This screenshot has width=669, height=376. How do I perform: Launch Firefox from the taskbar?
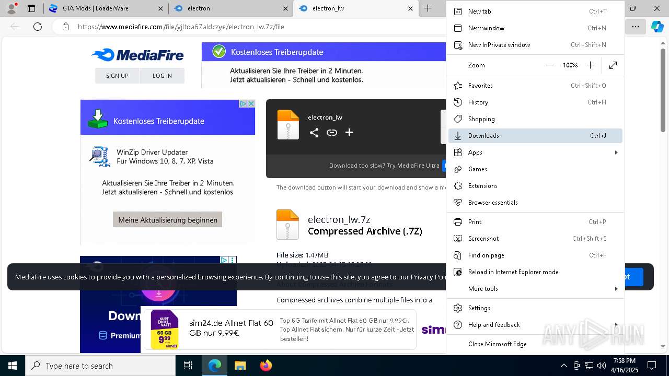266,366
